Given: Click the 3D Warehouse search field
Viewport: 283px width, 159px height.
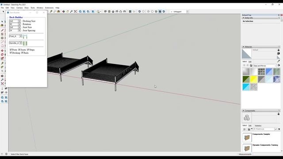Looking at the screenshot, I should click(264, 129).
